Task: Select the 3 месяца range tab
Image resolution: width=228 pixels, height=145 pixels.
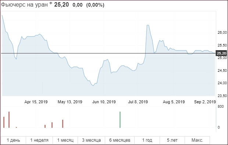Action: pos(91,140)
